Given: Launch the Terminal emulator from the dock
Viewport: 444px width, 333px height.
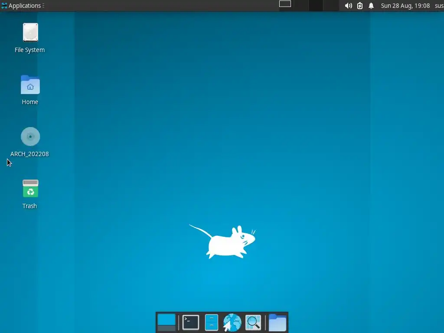Looking at the screenshot, I should (x=191, y=323).
